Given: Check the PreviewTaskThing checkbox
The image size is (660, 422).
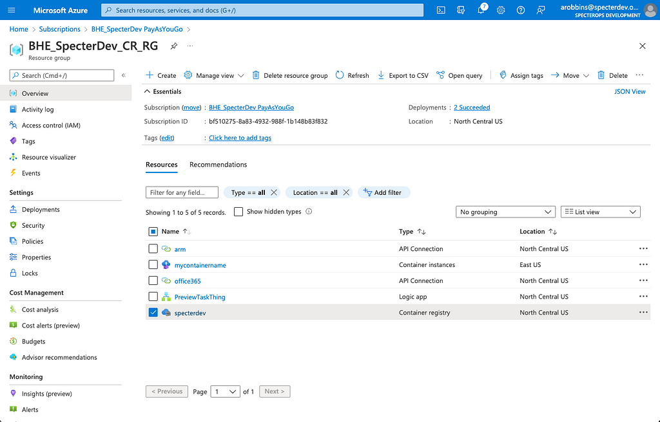Looking at the screenshot, I should (153, 297).
